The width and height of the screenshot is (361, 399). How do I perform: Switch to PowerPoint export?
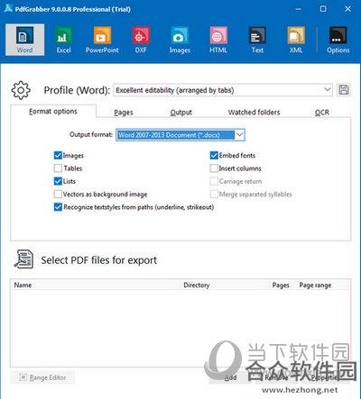point(102,40)
